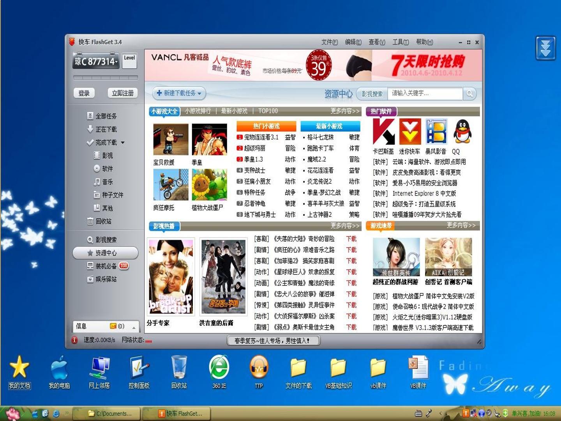561x421 pixels.
Task: Click 下载 link for 弱点
Action: pyautogui.click(x=351, y=327)
